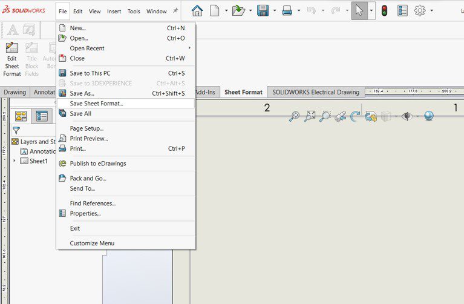
Task: Click the Edit Sheet Format button
Action: (x=12, y=59)
